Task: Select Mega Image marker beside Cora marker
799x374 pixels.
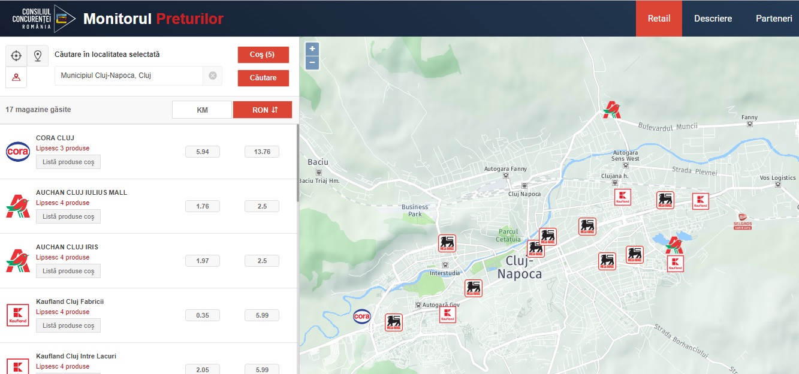Action: point(394,322)
